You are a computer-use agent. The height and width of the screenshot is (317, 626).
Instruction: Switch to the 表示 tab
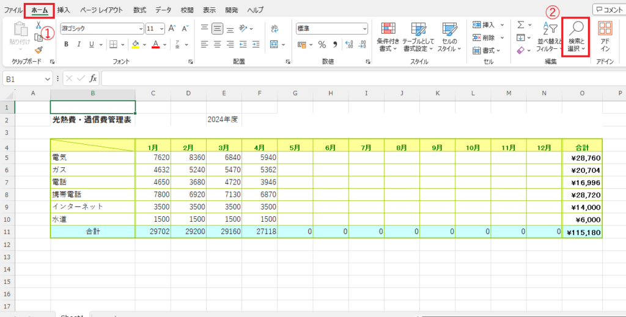coord(209,10)
